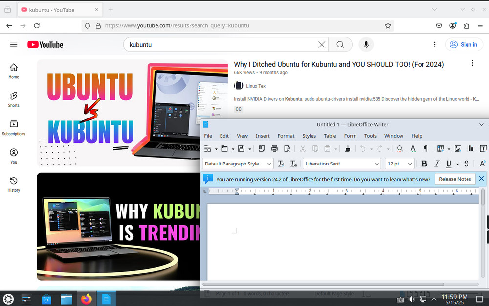Open the Insert menu in Writer

[x=263, y=136]
